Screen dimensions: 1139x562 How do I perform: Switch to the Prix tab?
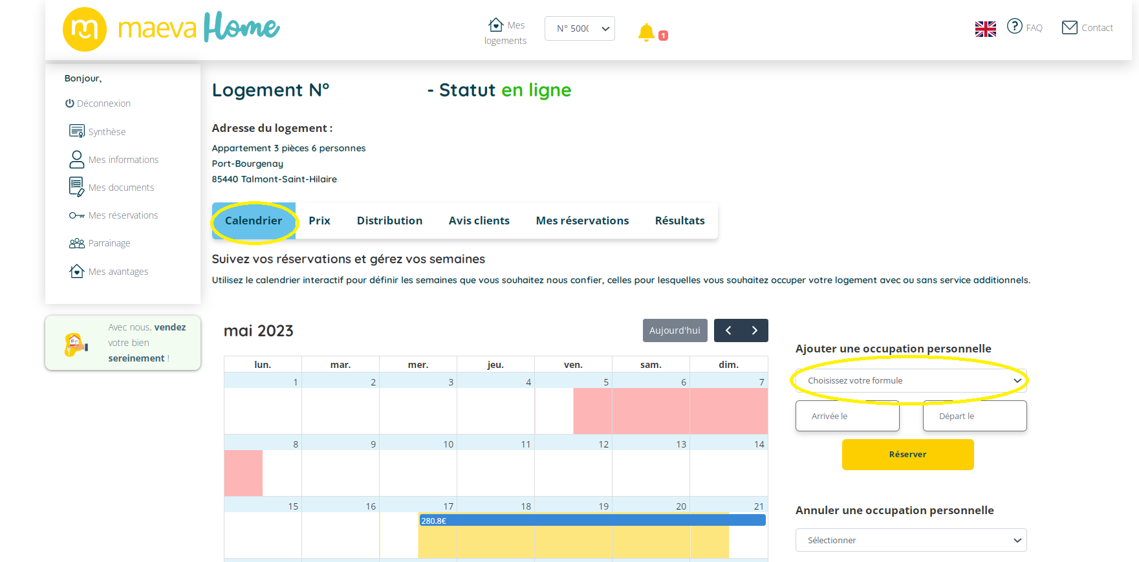tap(320, 221)
